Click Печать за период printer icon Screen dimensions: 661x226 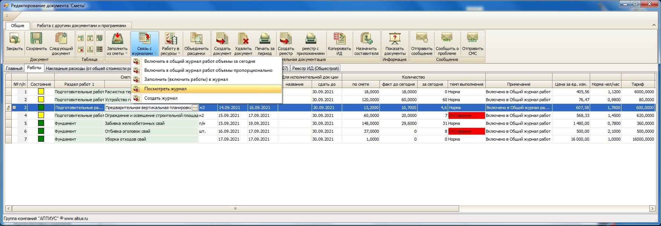pyautogui.click(x=265, y=39)
